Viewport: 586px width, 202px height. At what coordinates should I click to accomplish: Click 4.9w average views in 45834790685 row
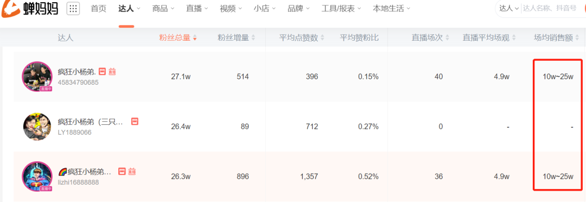[501, 77]
